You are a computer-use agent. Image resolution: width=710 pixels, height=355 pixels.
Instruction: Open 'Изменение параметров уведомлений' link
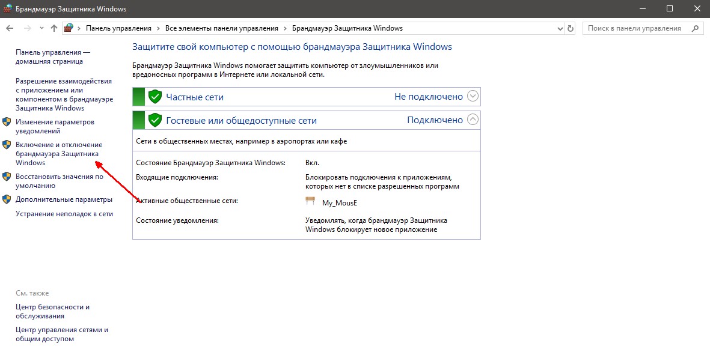coord(55,127)
